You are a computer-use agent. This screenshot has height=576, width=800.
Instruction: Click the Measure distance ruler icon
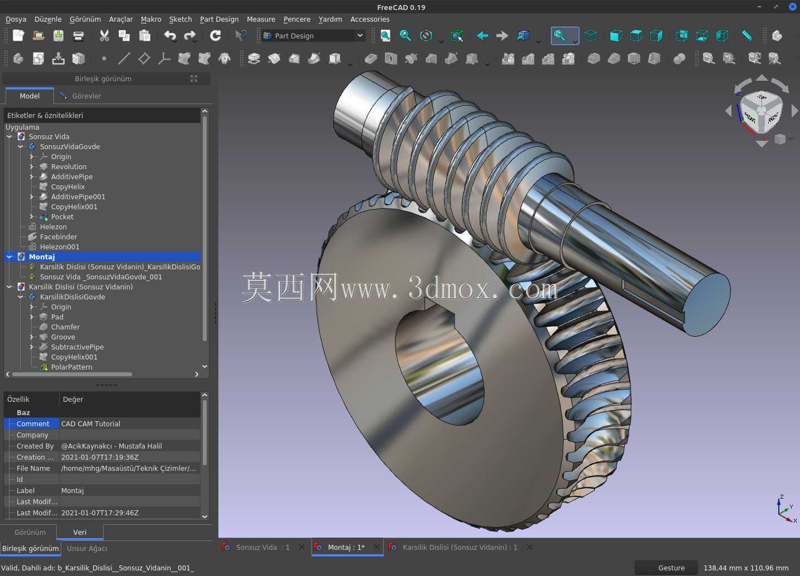[747, 36]
